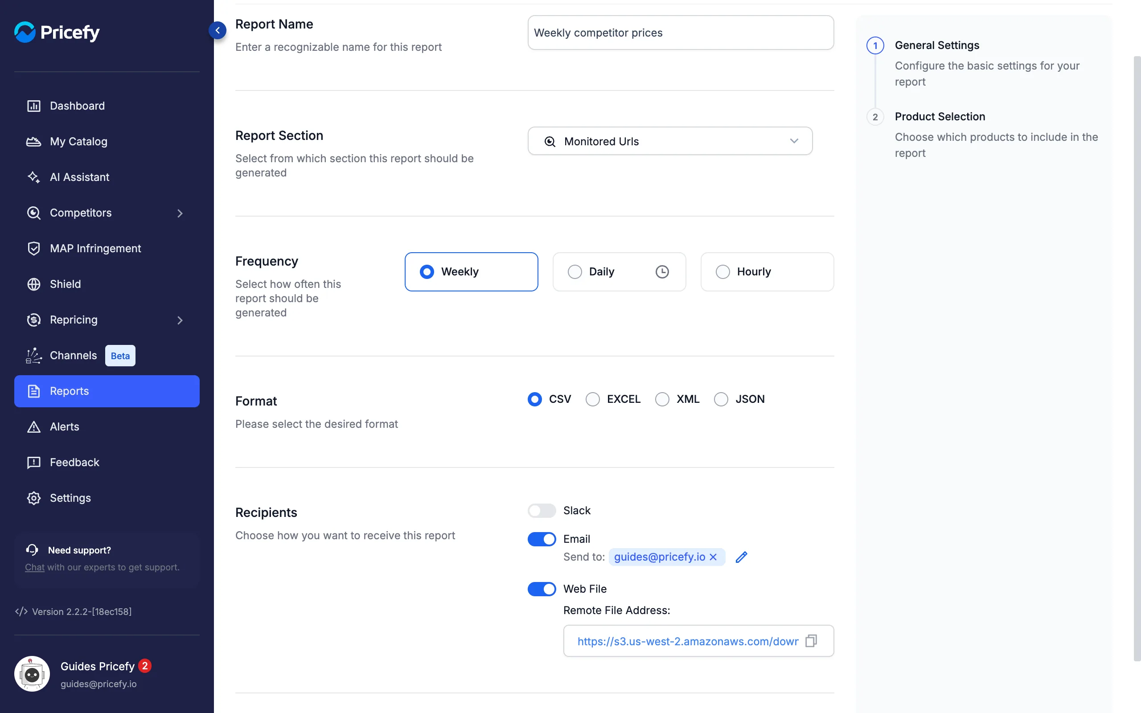Turn off the Web File toggle

click(x=541, y=589)
